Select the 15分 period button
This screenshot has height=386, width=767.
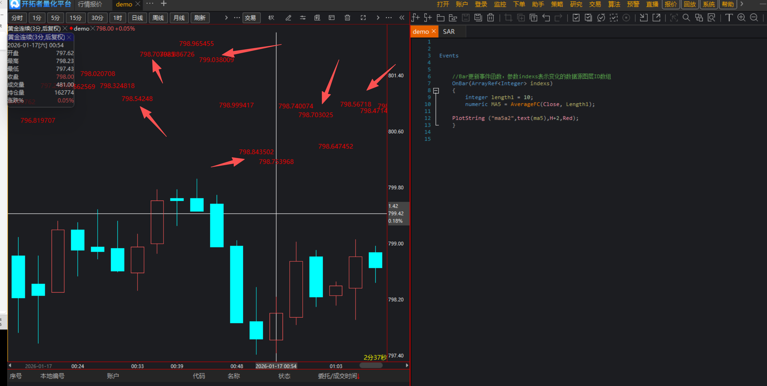click(75, 18)
